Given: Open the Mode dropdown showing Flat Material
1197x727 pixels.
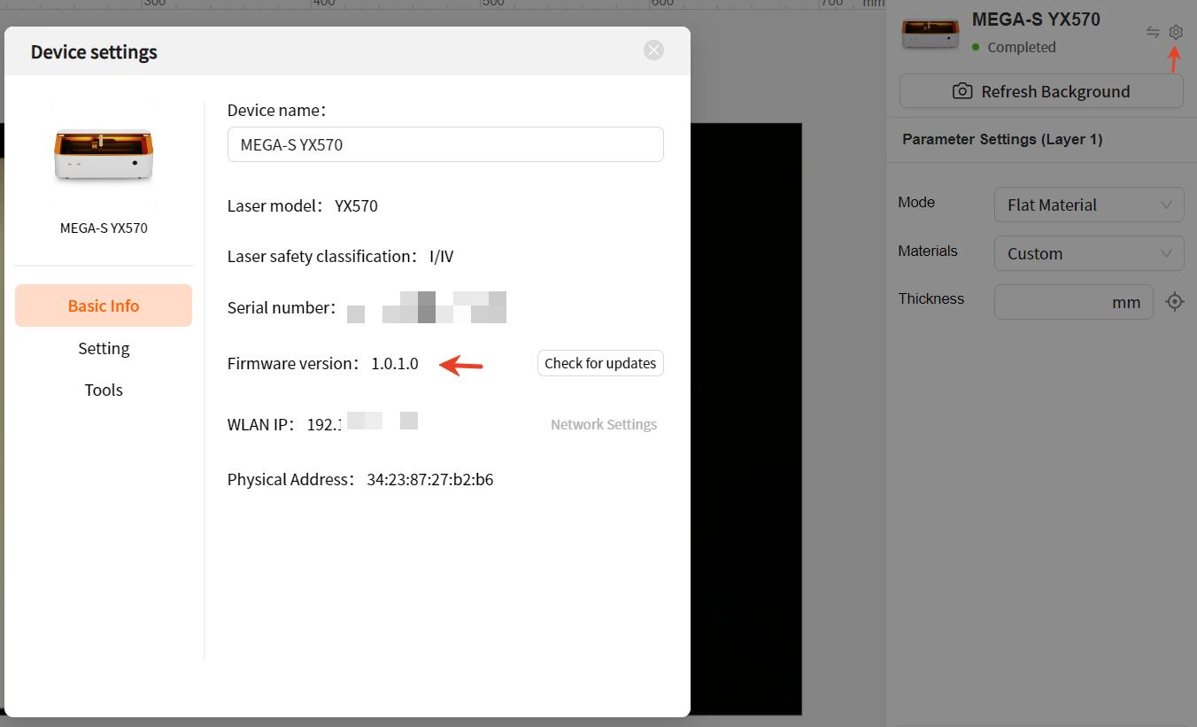Looking at the screenshot, I should click(x=1088, y=205).
